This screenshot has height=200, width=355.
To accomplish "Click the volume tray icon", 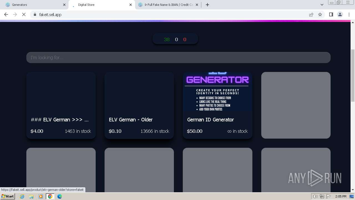I will [x=315, y=196].
